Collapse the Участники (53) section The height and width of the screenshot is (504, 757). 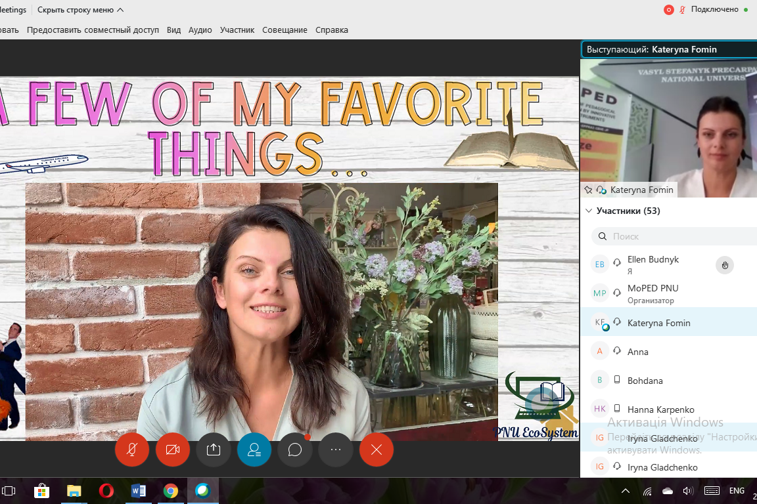(588, 211)
